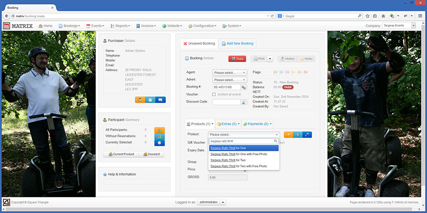Open the Configuration menu
The width and height of the screenshot is (427, 213).
202,26
